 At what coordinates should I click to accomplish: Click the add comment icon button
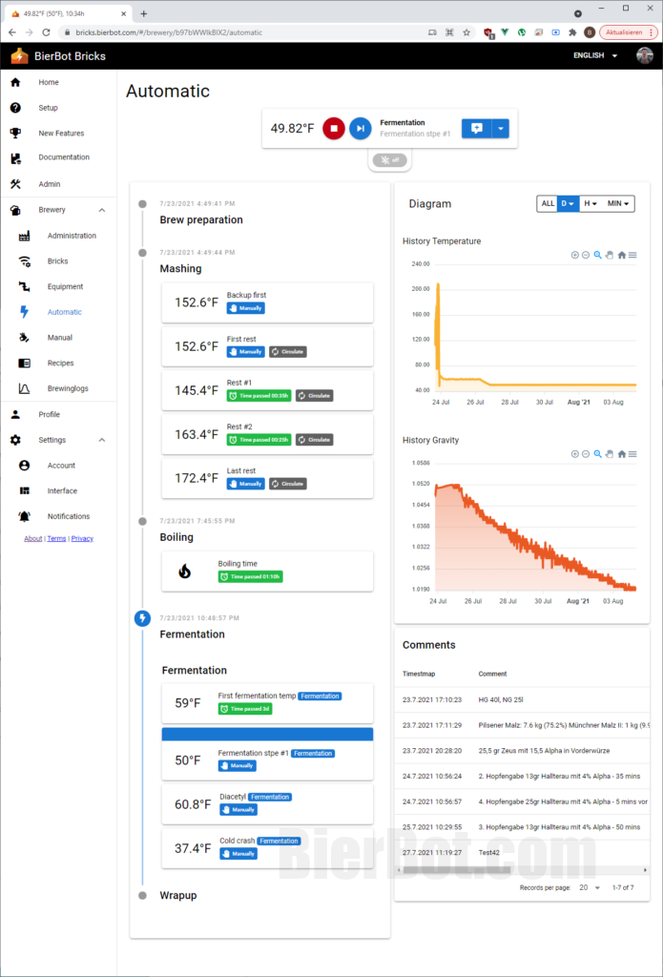476,128
